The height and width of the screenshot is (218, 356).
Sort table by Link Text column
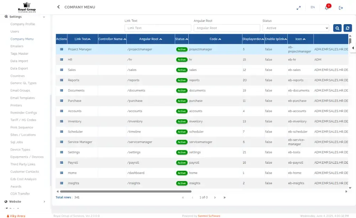(82, 39)
